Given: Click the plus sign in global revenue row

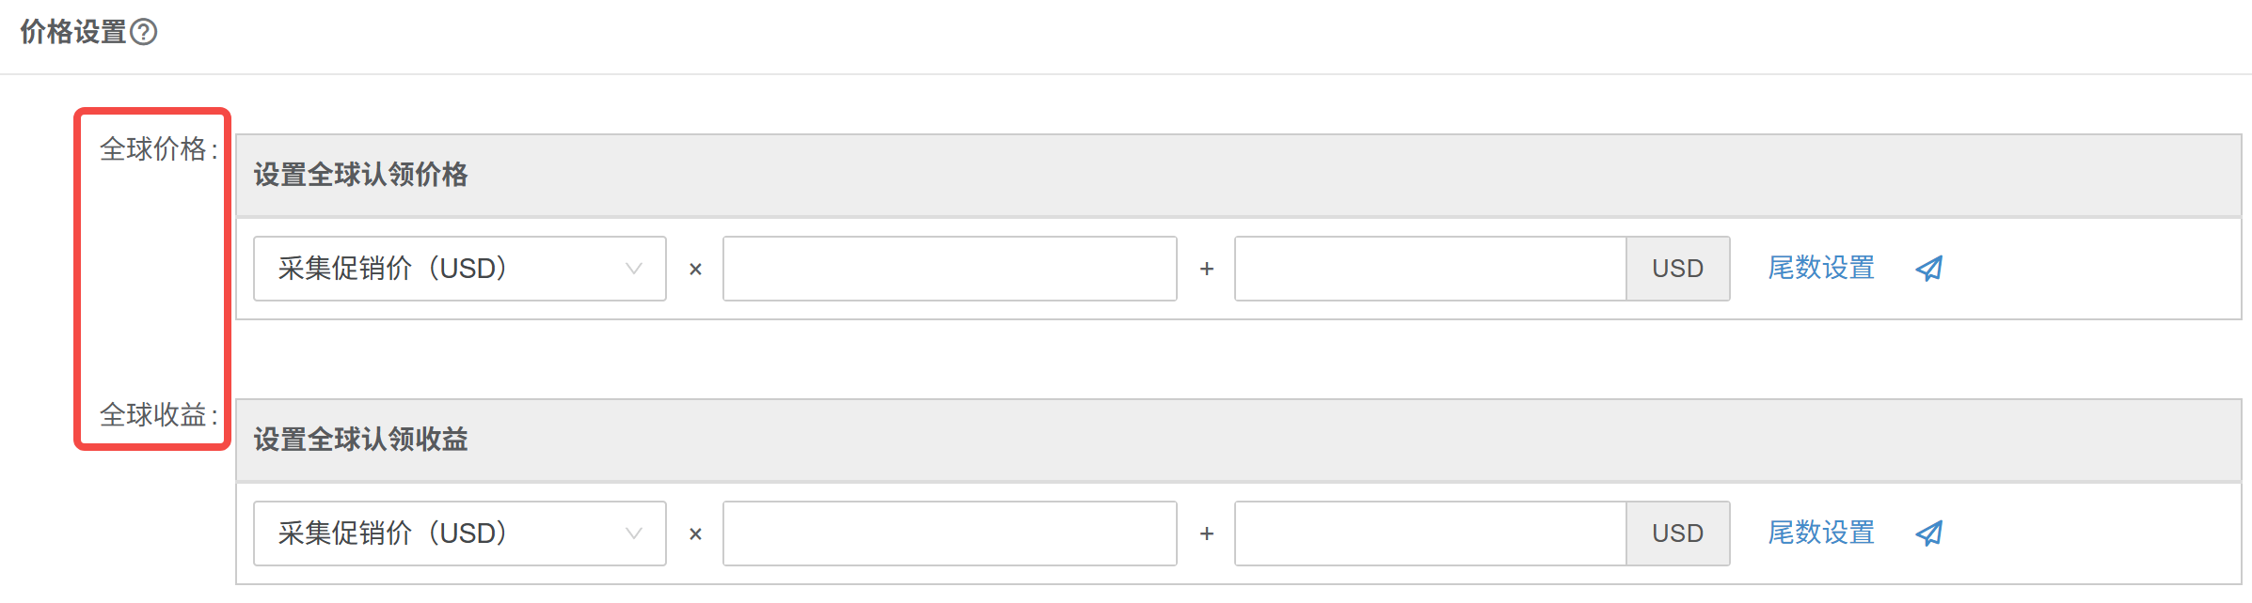Looking at the screenshot, I should coord(1206,533).
